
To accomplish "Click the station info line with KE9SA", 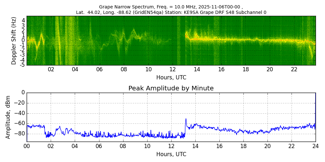I will coord(171,12).
